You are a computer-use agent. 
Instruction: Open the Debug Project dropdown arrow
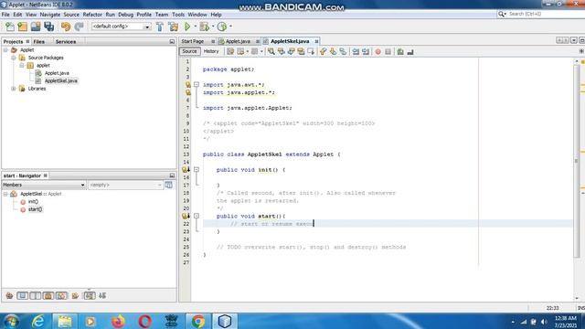coord(213,27)
